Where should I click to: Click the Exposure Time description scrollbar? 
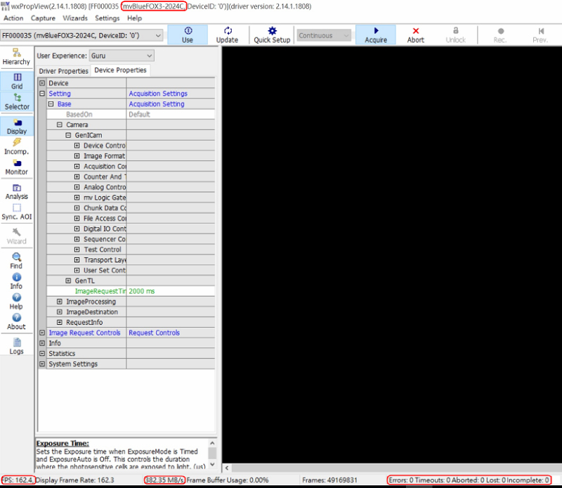pos(213,454)
